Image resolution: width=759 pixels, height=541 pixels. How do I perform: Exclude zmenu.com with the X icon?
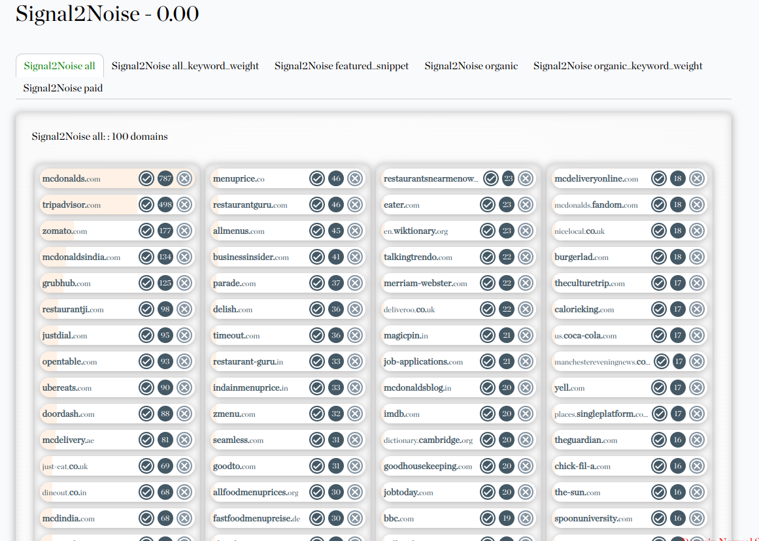coord(355,414)
